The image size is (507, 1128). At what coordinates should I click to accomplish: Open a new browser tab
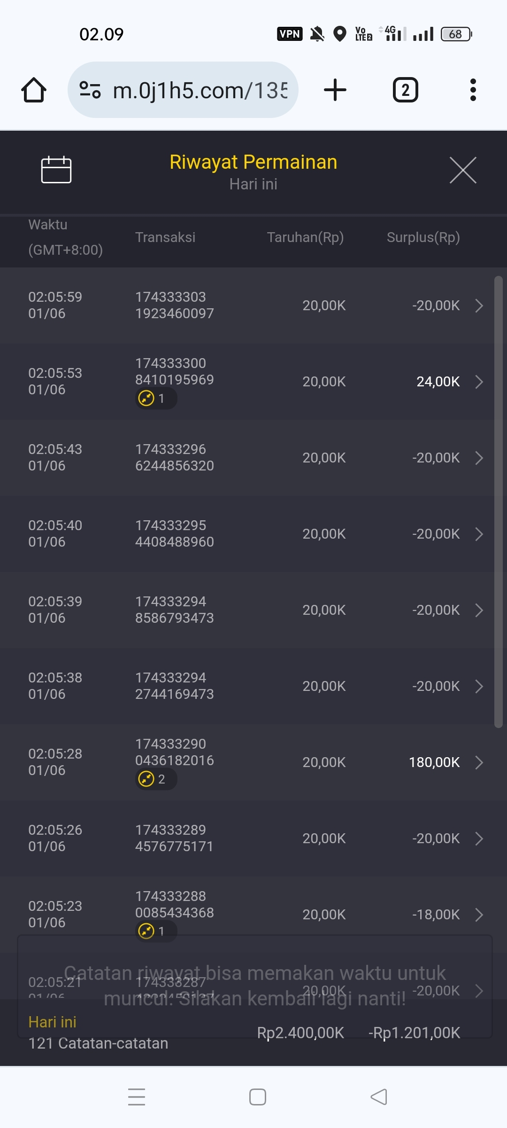(335, 90)
